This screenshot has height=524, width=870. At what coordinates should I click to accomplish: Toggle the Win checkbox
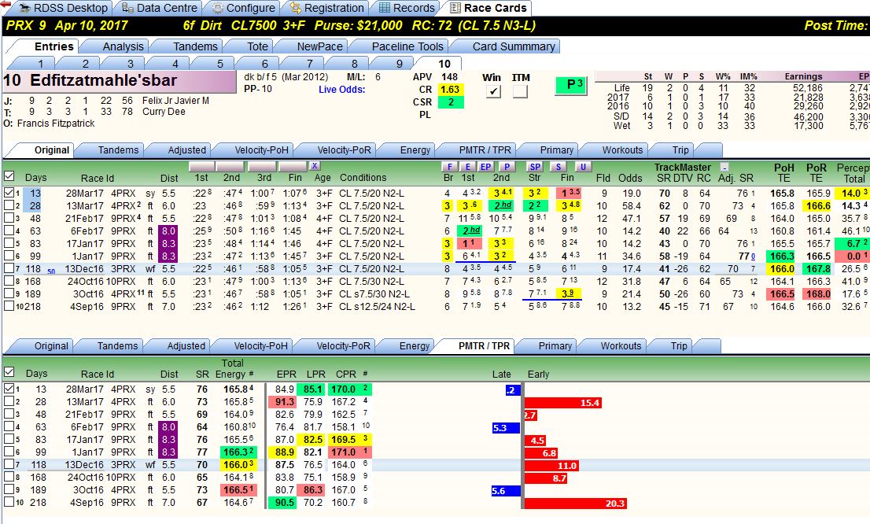click(x=492, y=91)
